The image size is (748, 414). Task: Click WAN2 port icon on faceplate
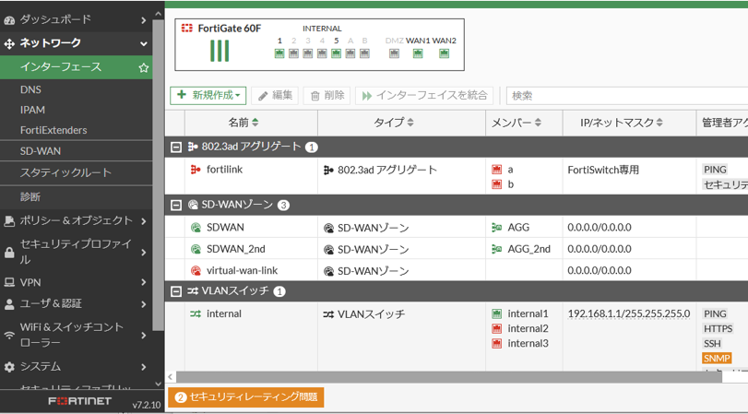[x=445, y=53]
